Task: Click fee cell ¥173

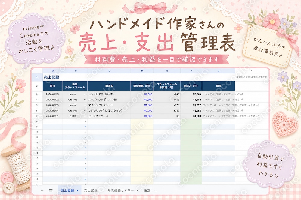Action: click(167, 105)
